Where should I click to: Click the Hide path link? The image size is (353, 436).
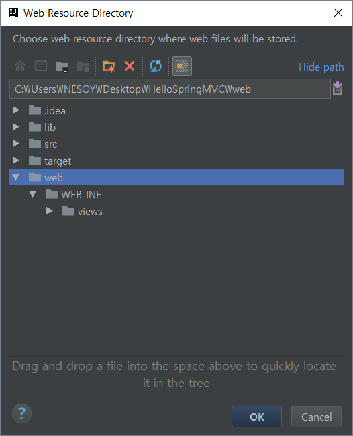click(321, 67)
